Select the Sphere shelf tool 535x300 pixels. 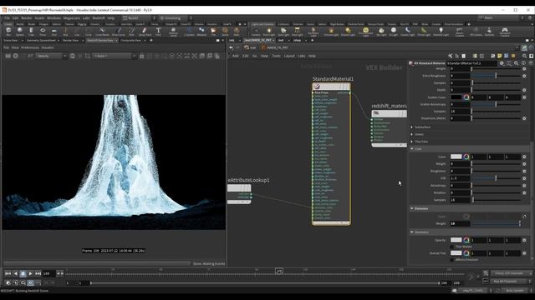point(20,32)
